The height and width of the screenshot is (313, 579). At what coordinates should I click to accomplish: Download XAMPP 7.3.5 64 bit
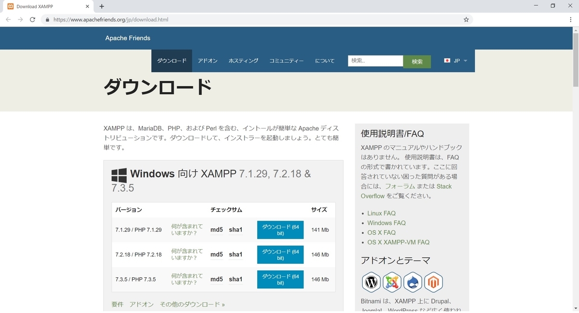point(280,279)
